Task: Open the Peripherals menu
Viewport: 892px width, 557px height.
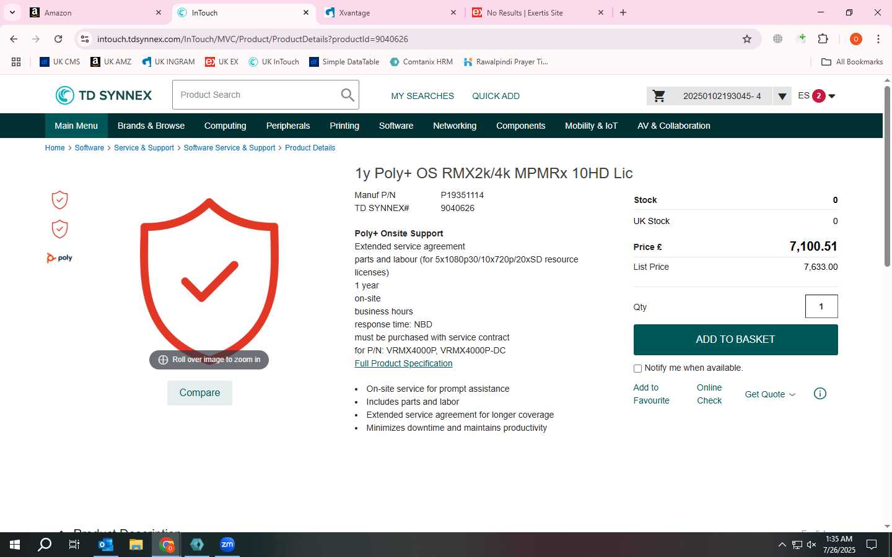Action: tap(288, 126)
